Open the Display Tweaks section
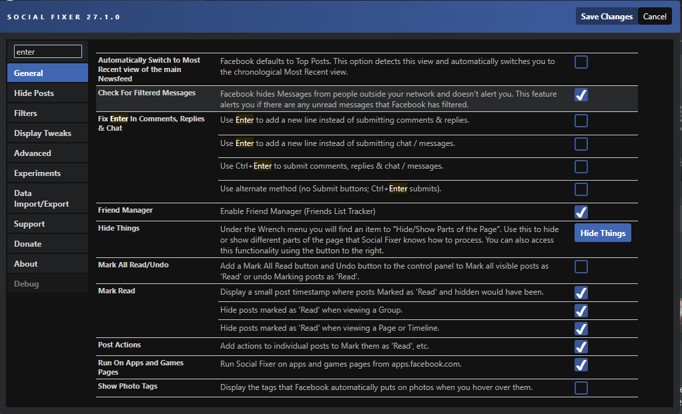 click(x=47, y=133)
